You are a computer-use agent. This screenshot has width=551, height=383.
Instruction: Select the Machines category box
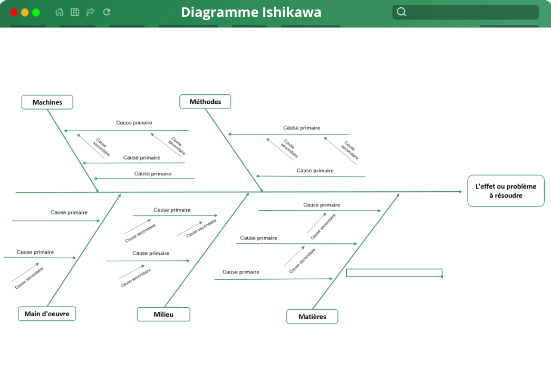coord(47,102)
